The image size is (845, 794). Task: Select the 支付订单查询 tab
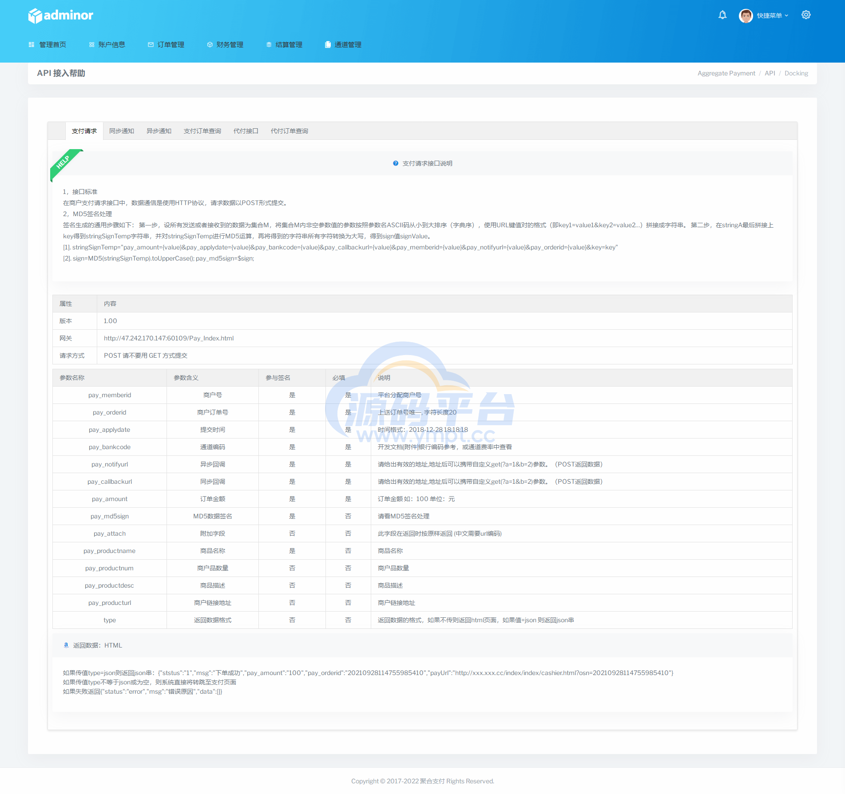coord(202,131)
